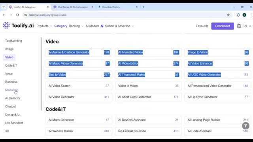Open Text to Video category
The image size is (253, 142).
click(x=79, y=75)
